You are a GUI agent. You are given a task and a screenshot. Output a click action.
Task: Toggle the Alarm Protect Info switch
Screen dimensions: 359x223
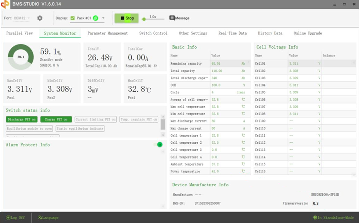[159, 144]
